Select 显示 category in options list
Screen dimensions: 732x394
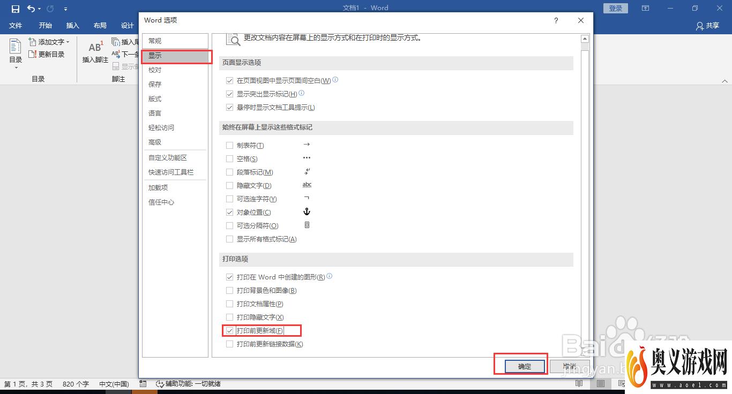175,56
